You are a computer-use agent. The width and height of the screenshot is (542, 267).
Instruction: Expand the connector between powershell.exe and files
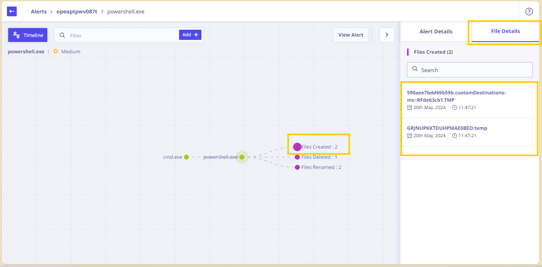click(x=254, y=157)
